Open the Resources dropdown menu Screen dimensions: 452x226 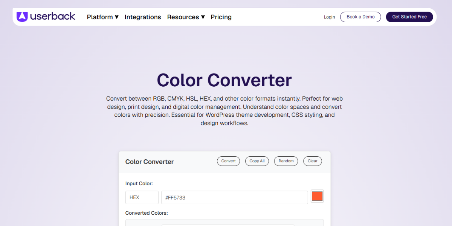pyautogui.click(x=183, y=17)
